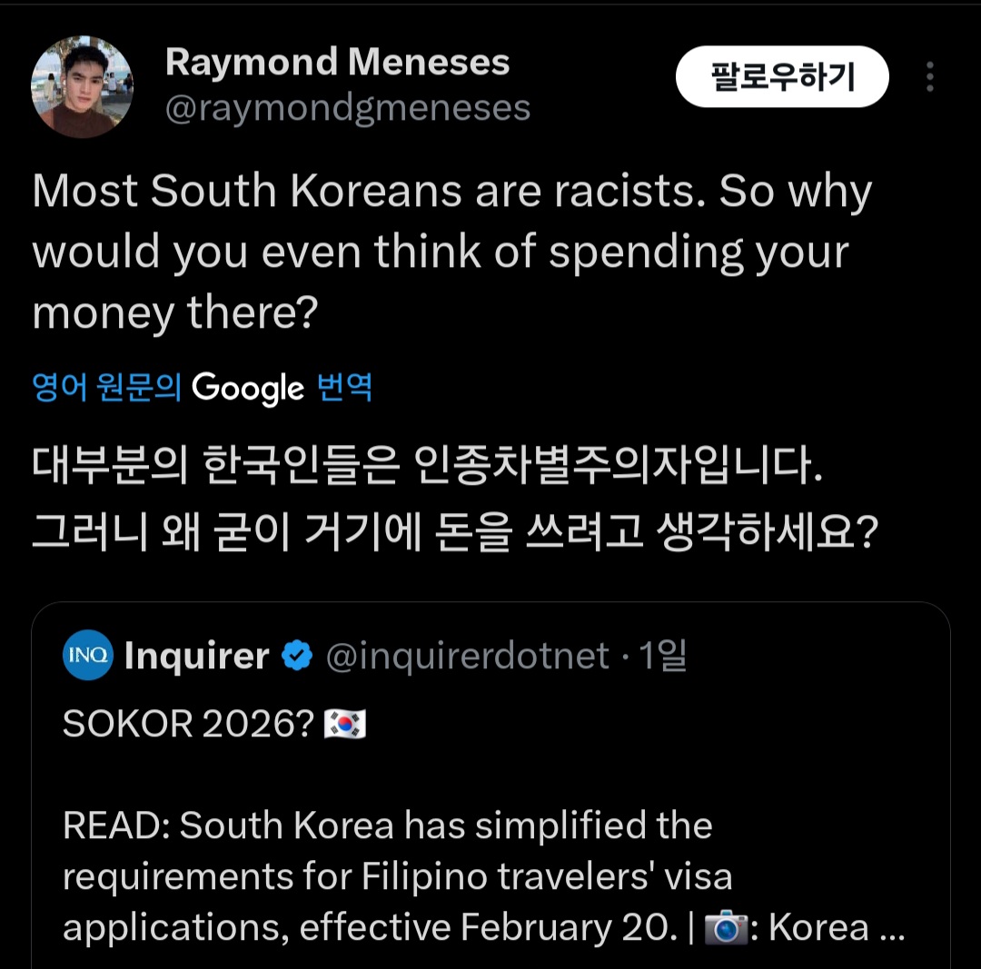Image resolution: width=981 pixels, height=969 pixels.
Task: Open the @inquirerdotnet handle
Action: point(467,656)
